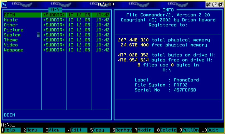
Task: Click the File System FAT32 value
Action: pos(180,85)
